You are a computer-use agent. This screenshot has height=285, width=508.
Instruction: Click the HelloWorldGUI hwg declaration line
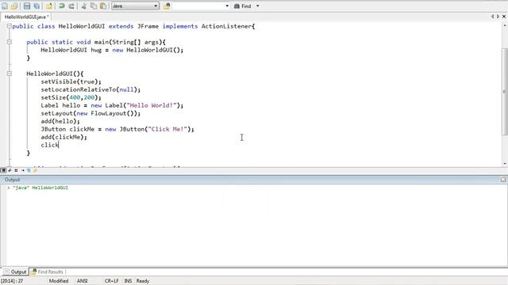pyautogui.click(x=112, y=50)
